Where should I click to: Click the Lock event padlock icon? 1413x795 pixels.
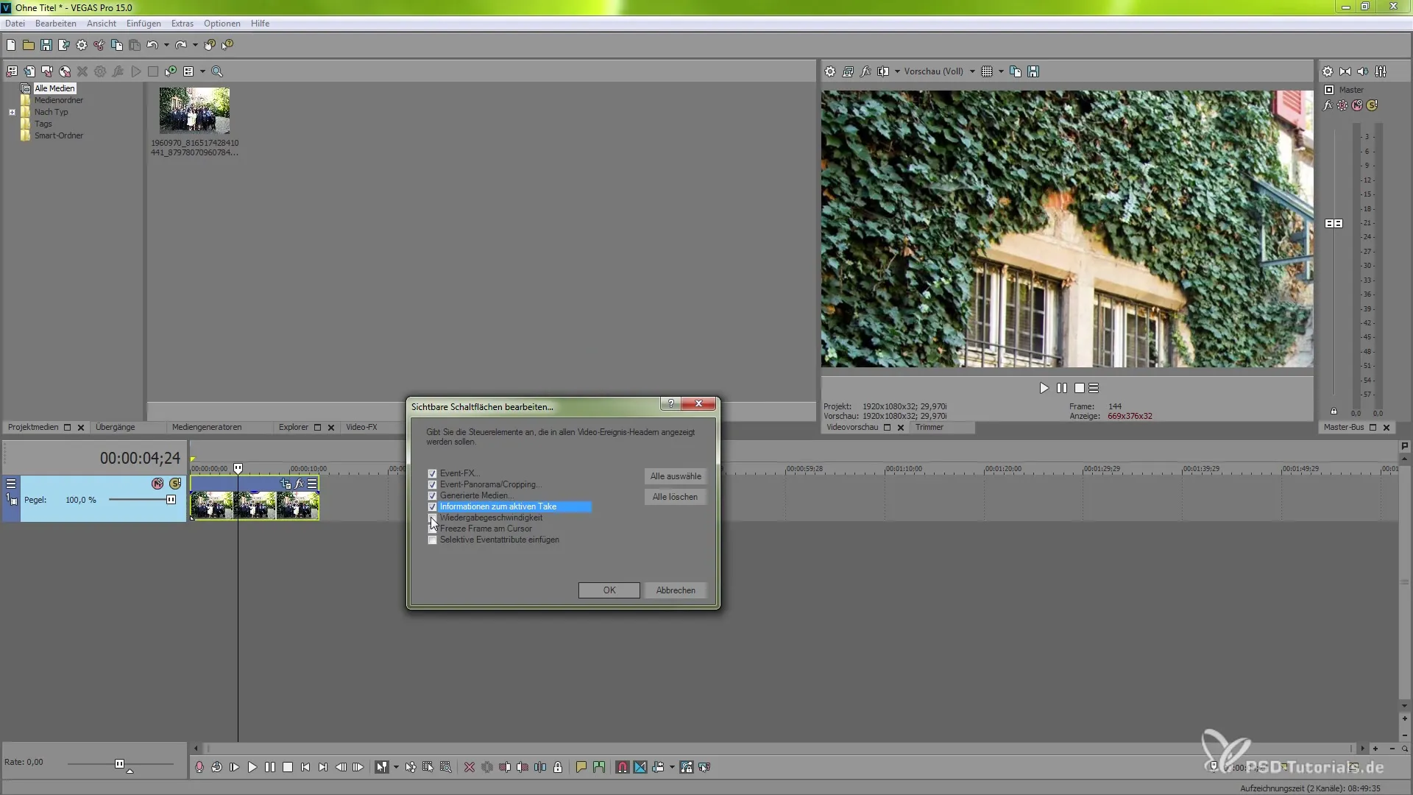point(558,767)
